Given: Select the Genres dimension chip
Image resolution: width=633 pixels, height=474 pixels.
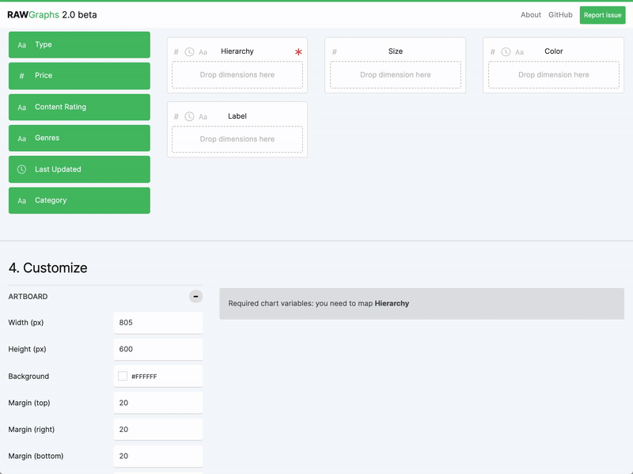Looking at the screenshot, I should point(79,138).
